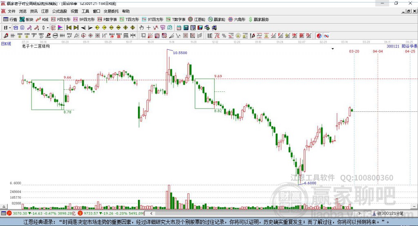Open the 板块 sector view
Screen dimensions: 418x226
(26, 20)
